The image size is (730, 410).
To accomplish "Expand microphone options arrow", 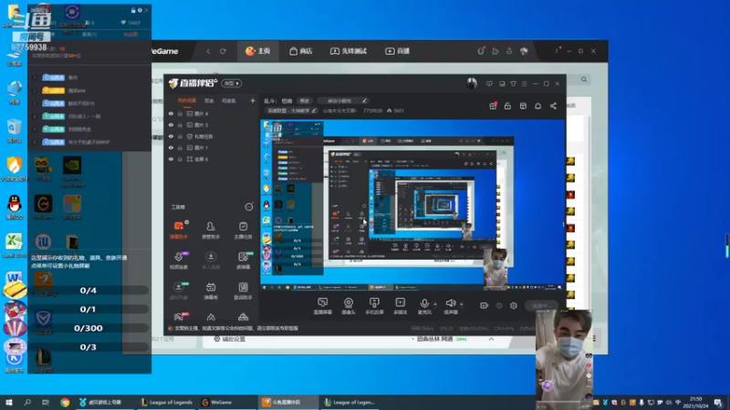I will [x=435, y=304].
